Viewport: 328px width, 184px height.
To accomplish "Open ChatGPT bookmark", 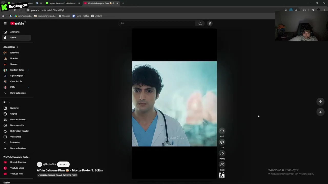I will pos(97,16).
